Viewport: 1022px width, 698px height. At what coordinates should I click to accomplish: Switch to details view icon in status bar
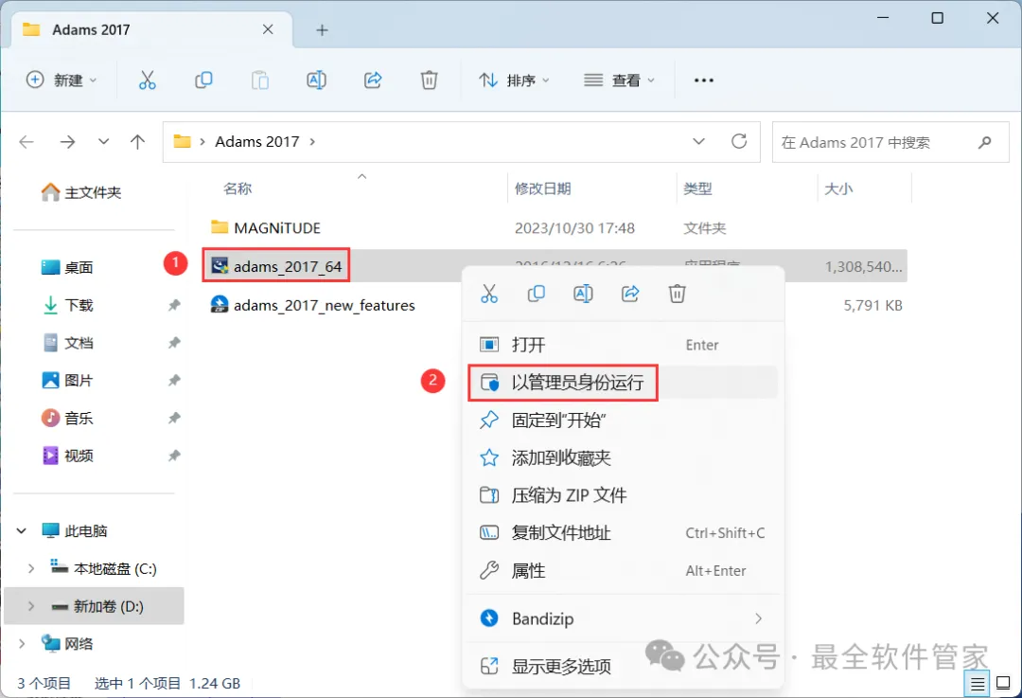pyautogui.click(x=977, y=684)
